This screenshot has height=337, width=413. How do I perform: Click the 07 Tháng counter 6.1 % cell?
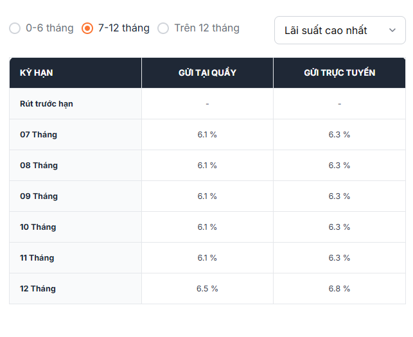click(207, 135)
